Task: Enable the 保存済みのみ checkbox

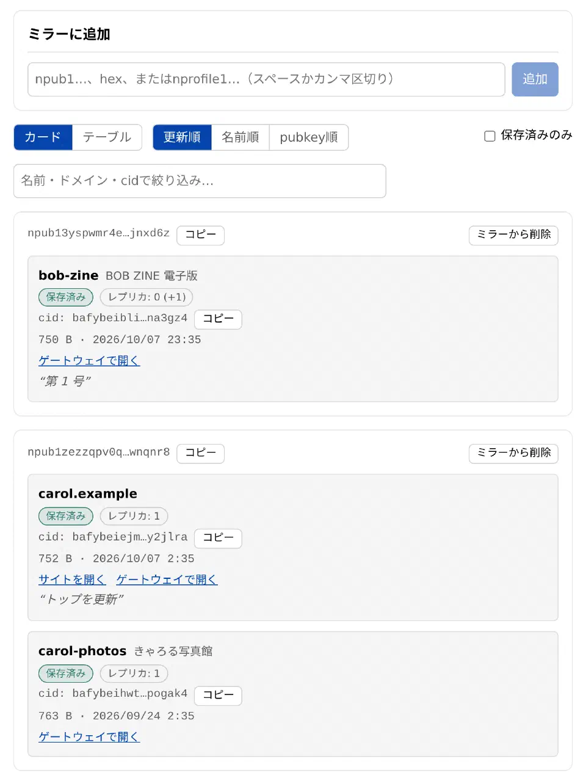Action: click(490, 136)
